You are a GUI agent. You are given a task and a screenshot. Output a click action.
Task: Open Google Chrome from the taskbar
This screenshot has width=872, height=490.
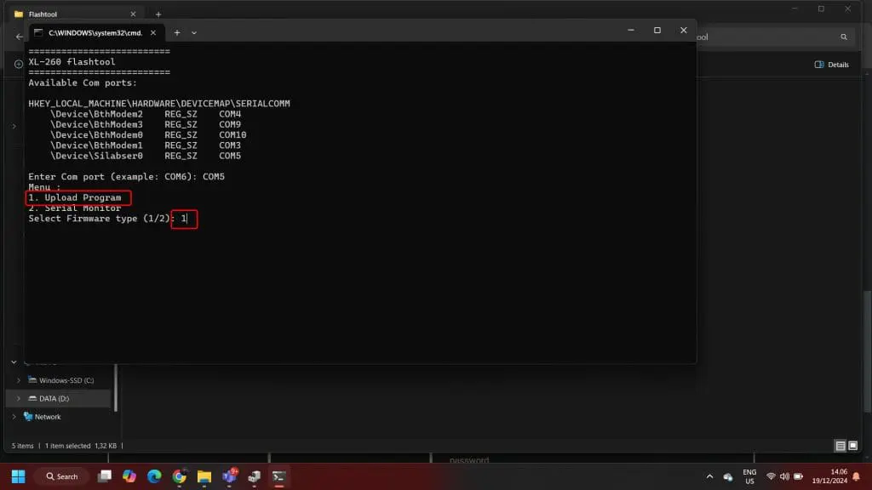tap(179, 476)
